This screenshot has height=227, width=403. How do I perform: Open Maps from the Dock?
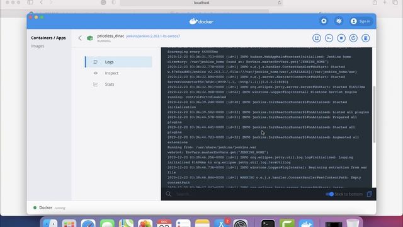pos(126,223)
